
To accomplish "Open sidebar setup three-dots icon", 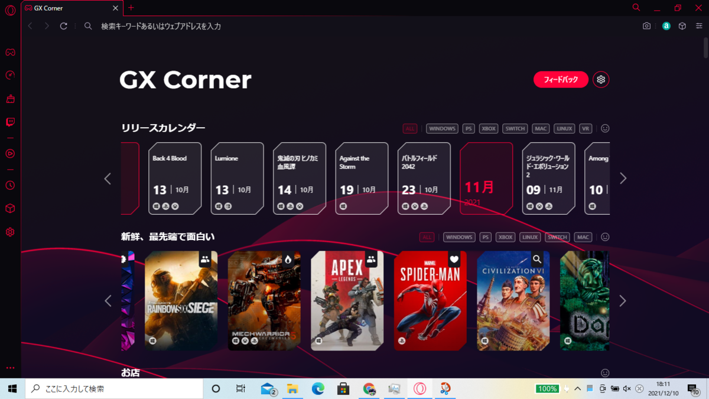I will coord(10,368).
